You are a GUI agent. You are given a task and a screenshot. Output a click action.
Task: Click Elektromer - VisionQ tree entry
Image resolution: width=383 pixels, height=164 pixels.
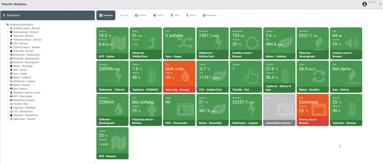click(24, 119)
